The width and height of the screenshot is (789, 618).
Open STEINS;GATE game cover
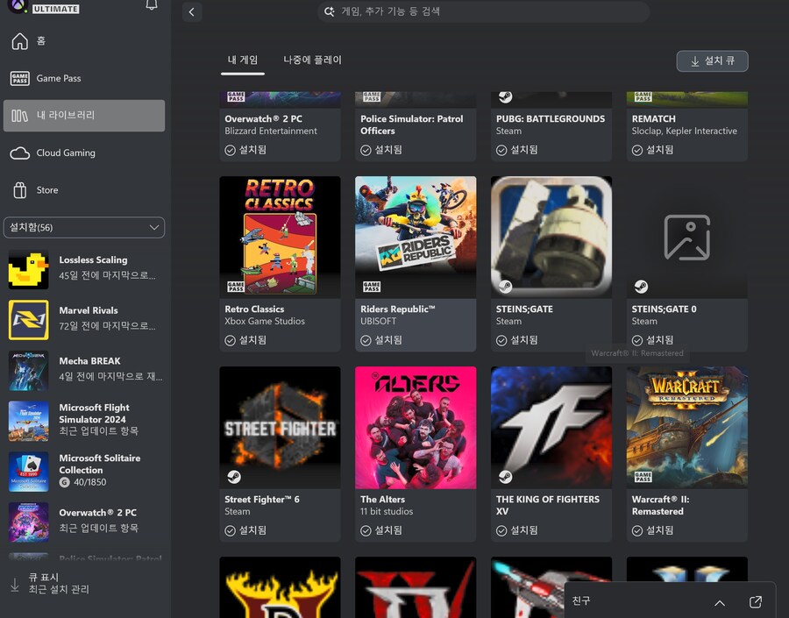pyautogui.click(x=551, y=237)
